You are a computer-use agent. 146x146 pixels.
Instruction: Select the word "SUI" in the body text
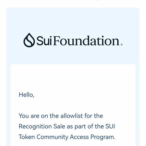coord(110,126)
